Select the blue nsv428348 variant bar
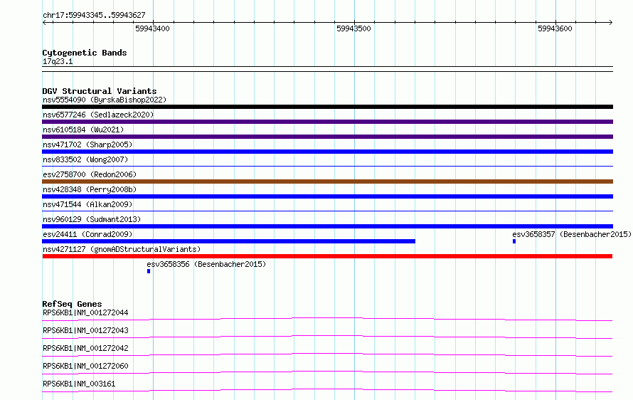 [x=327, y=196]
